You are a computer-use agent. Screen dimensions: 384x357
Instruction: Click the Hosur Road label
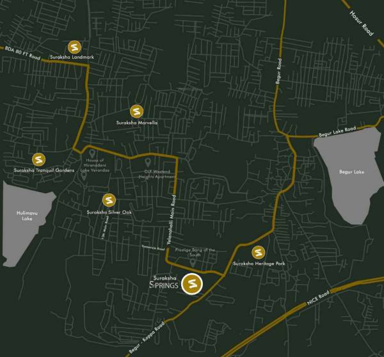(362, 23)
